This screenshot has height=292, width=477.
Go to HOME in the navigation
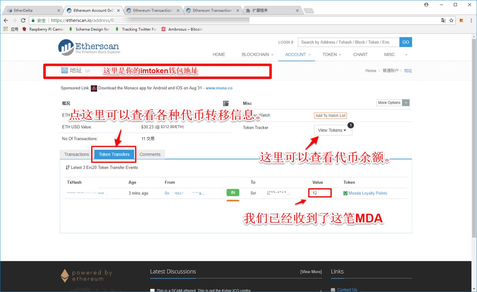click(219, 55)
